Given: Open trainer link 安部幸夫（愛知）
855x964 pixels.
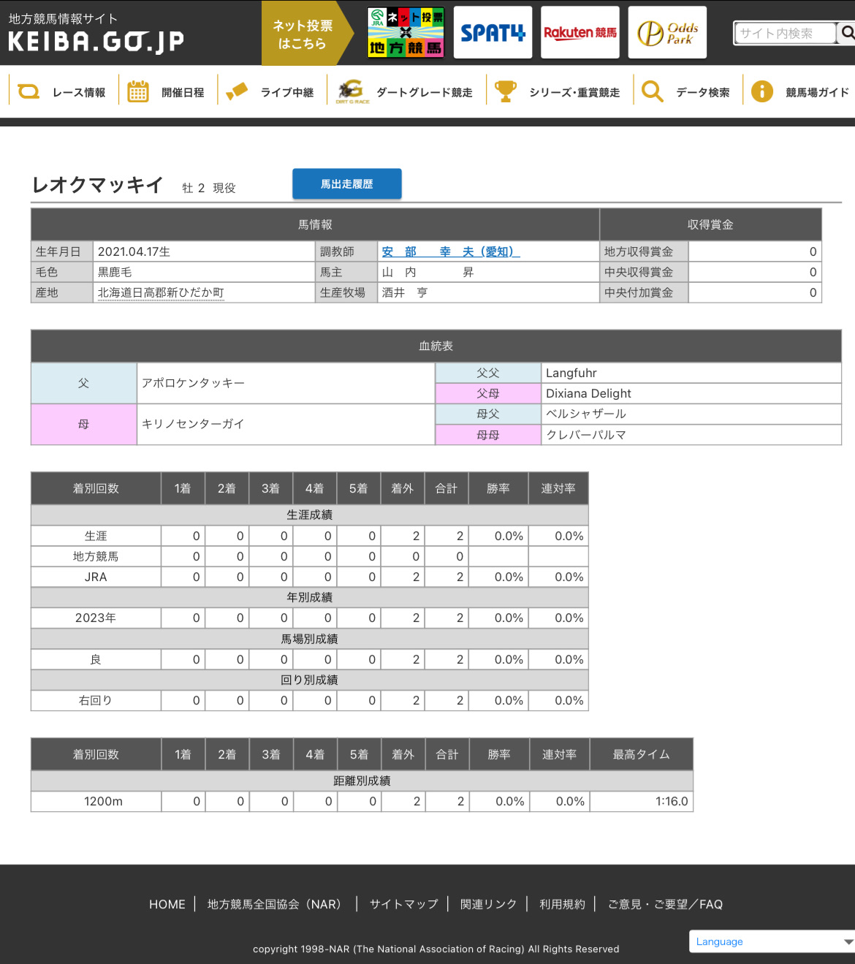Looking at the screenshot, I should tap(451, 251).
